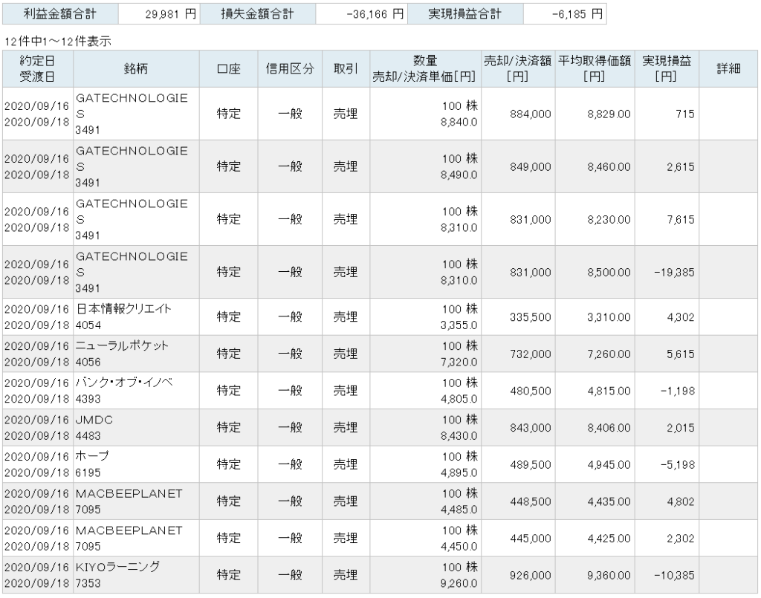Click the 一般 credit cell in ホープ row
The image size is (761, 598).
pos(290,464)
